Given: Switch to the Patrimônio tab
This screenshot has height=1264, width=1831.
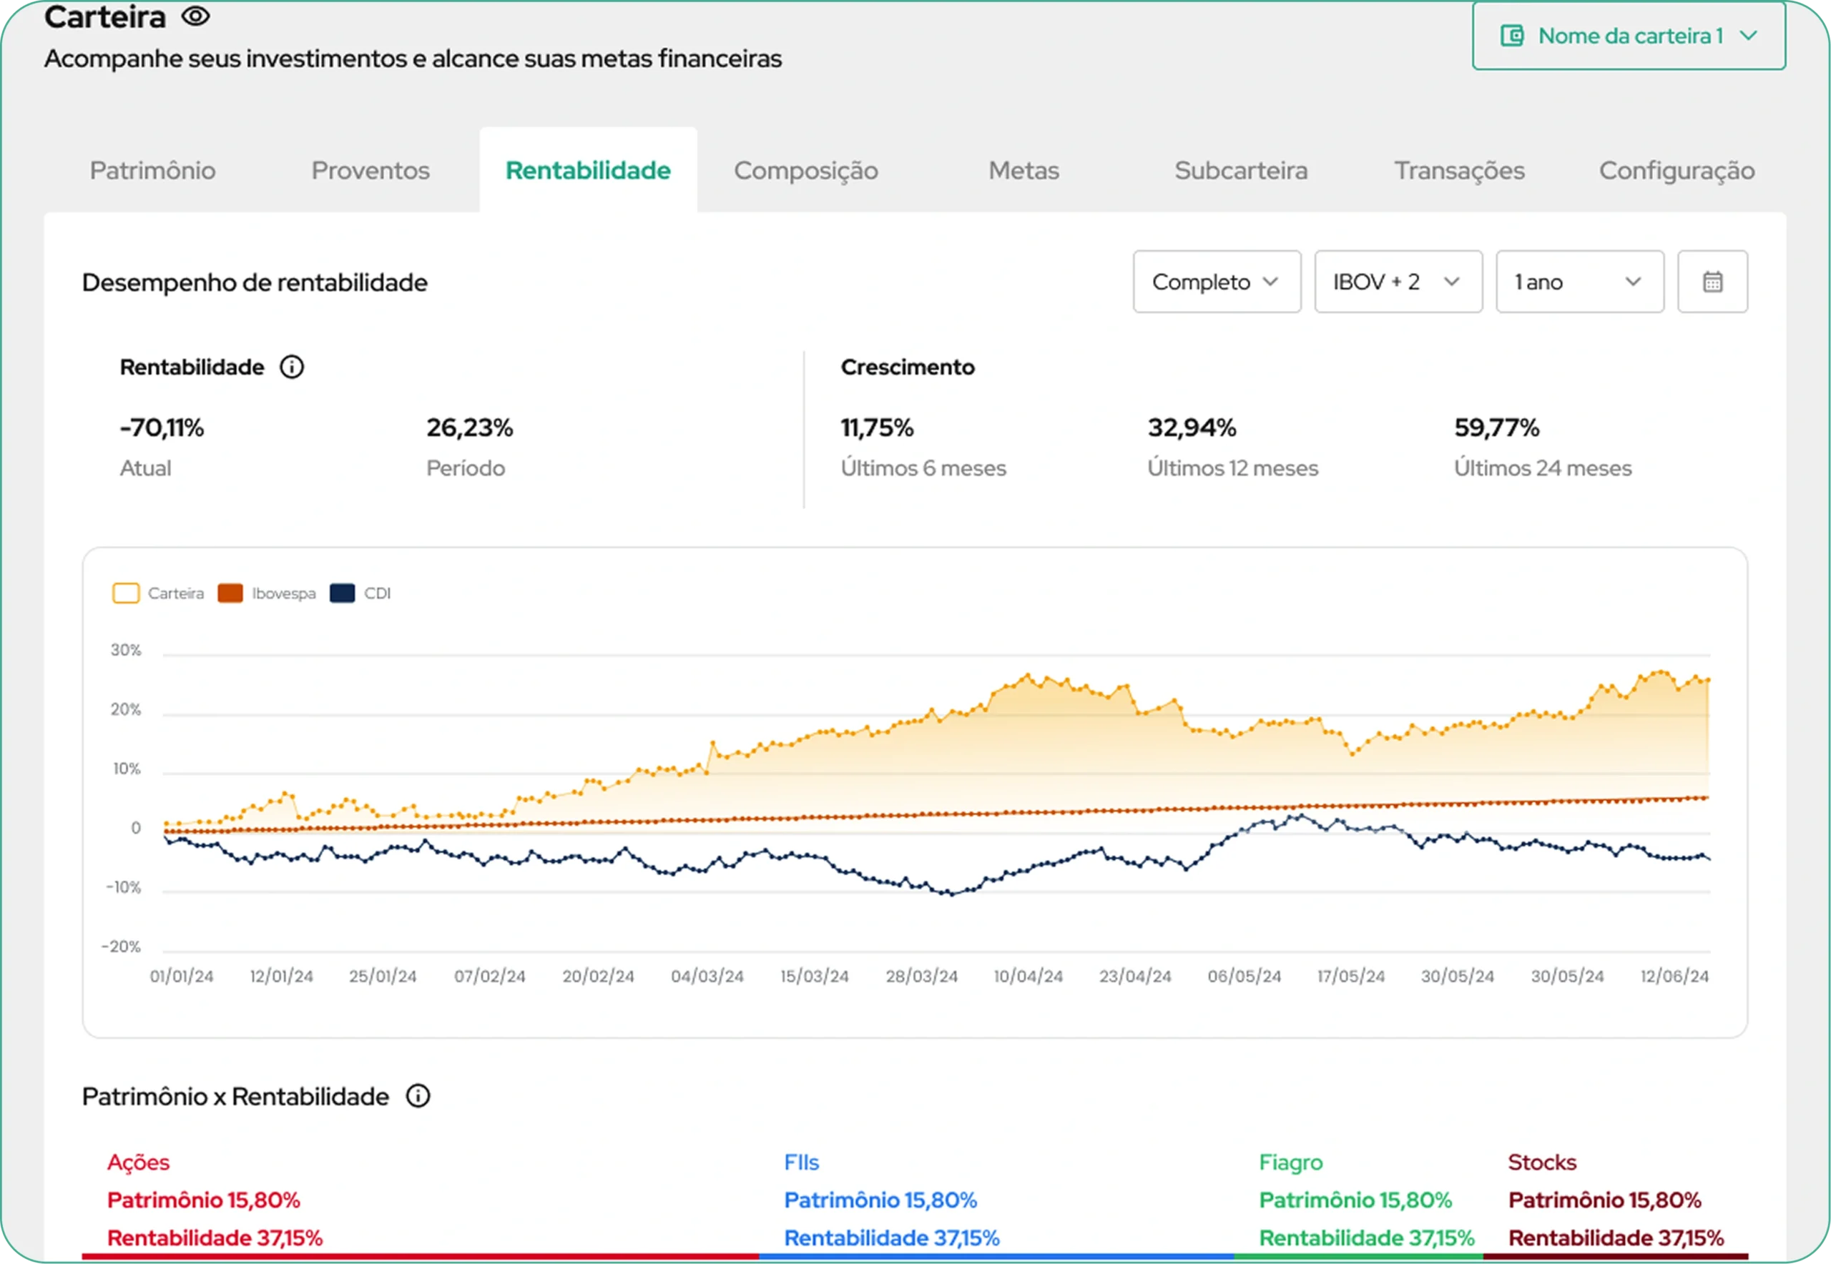Looking at the screenshot, I should coord(152,170).
